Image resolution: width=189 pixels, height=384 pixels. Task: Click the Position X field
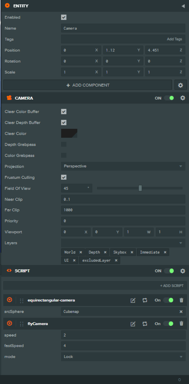point(81,50)
